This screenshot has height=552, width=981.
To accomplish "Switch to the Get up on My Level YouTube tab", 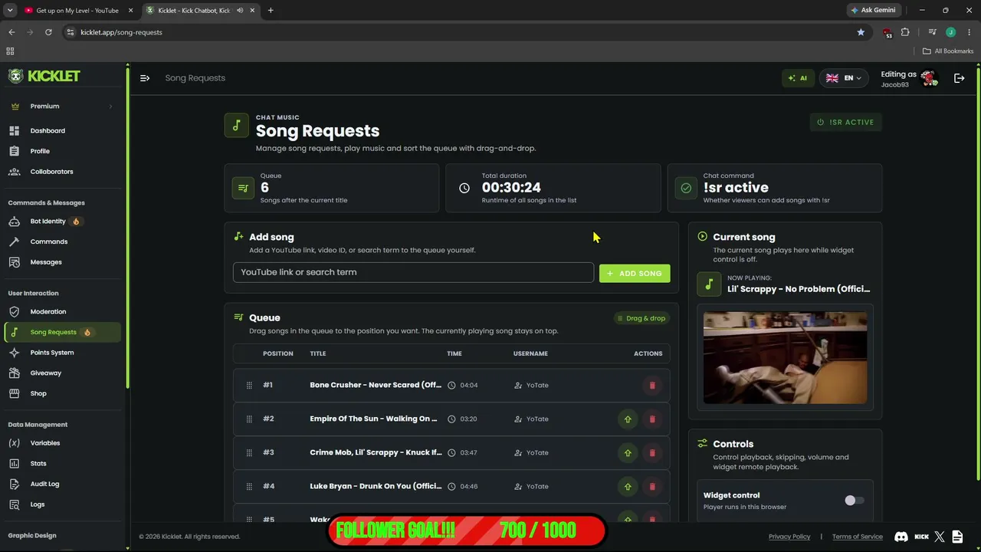I will tap(78, 11).
